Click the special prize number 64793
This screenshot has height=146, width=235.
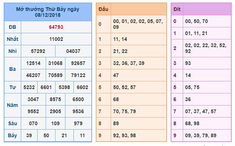pos(56,27)
